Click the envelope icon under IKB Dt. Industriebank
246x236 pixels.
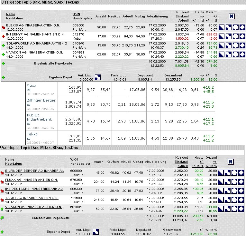[28, 123]
